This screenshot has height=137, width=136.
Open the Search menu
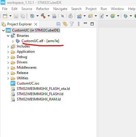[x=76, y=9]
